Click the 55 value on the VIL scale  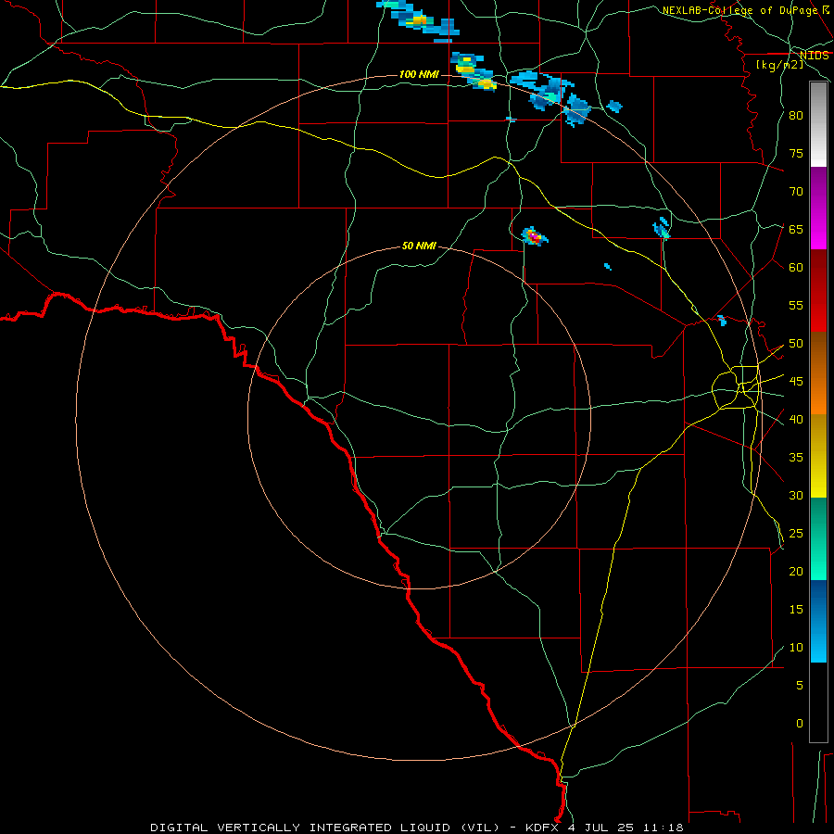[796, 305]
